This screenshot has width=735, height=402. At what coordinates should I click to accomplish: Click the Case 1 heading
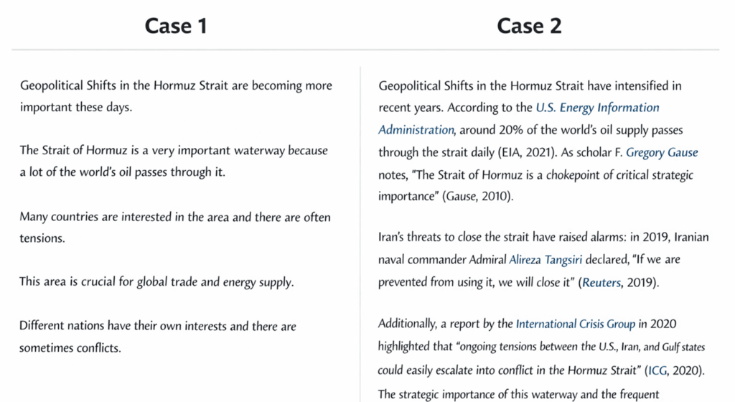coord(176,26)
